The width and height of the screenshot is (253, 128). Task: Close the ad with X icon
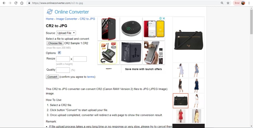click(164, 18)
